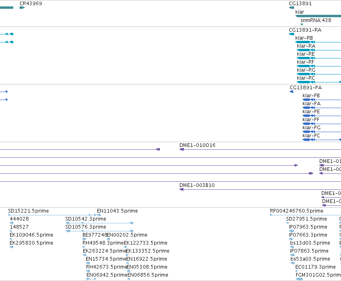This screenshot has width=341, height=281.
Task: Click the IP07963.5prime EST label
Action: (x=308, y=227)
